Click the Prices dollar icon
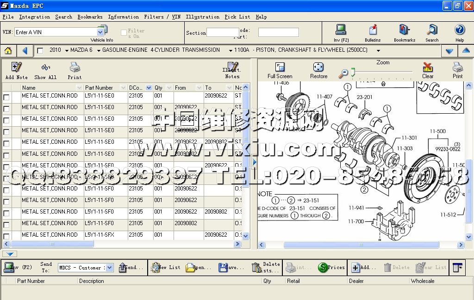Screen dimensions: 474x300 323,267
